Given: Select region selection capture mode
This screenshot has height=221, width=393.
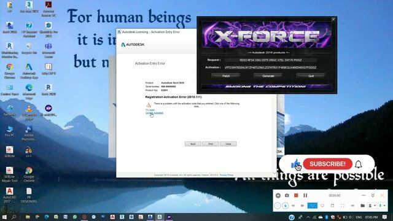Looking at the screenshot, I should coord(343,206).
